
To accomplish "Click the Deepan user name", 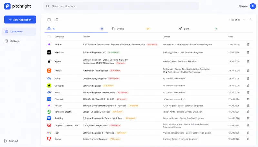I will pos(243,6).
